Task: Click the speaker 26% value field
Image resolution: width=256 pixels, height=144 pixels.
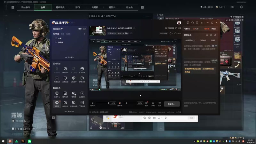Action: [140, 103]
